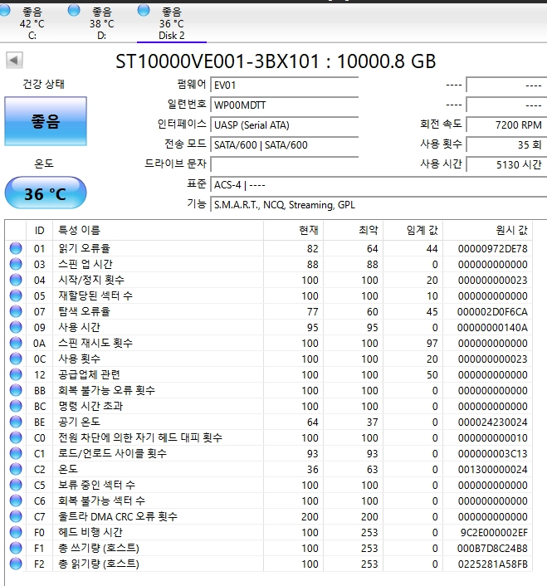Screen dimensions: 547x586
Task: Click the interface field UASP (Serial ATA)
Action: [x=285, y=125]
